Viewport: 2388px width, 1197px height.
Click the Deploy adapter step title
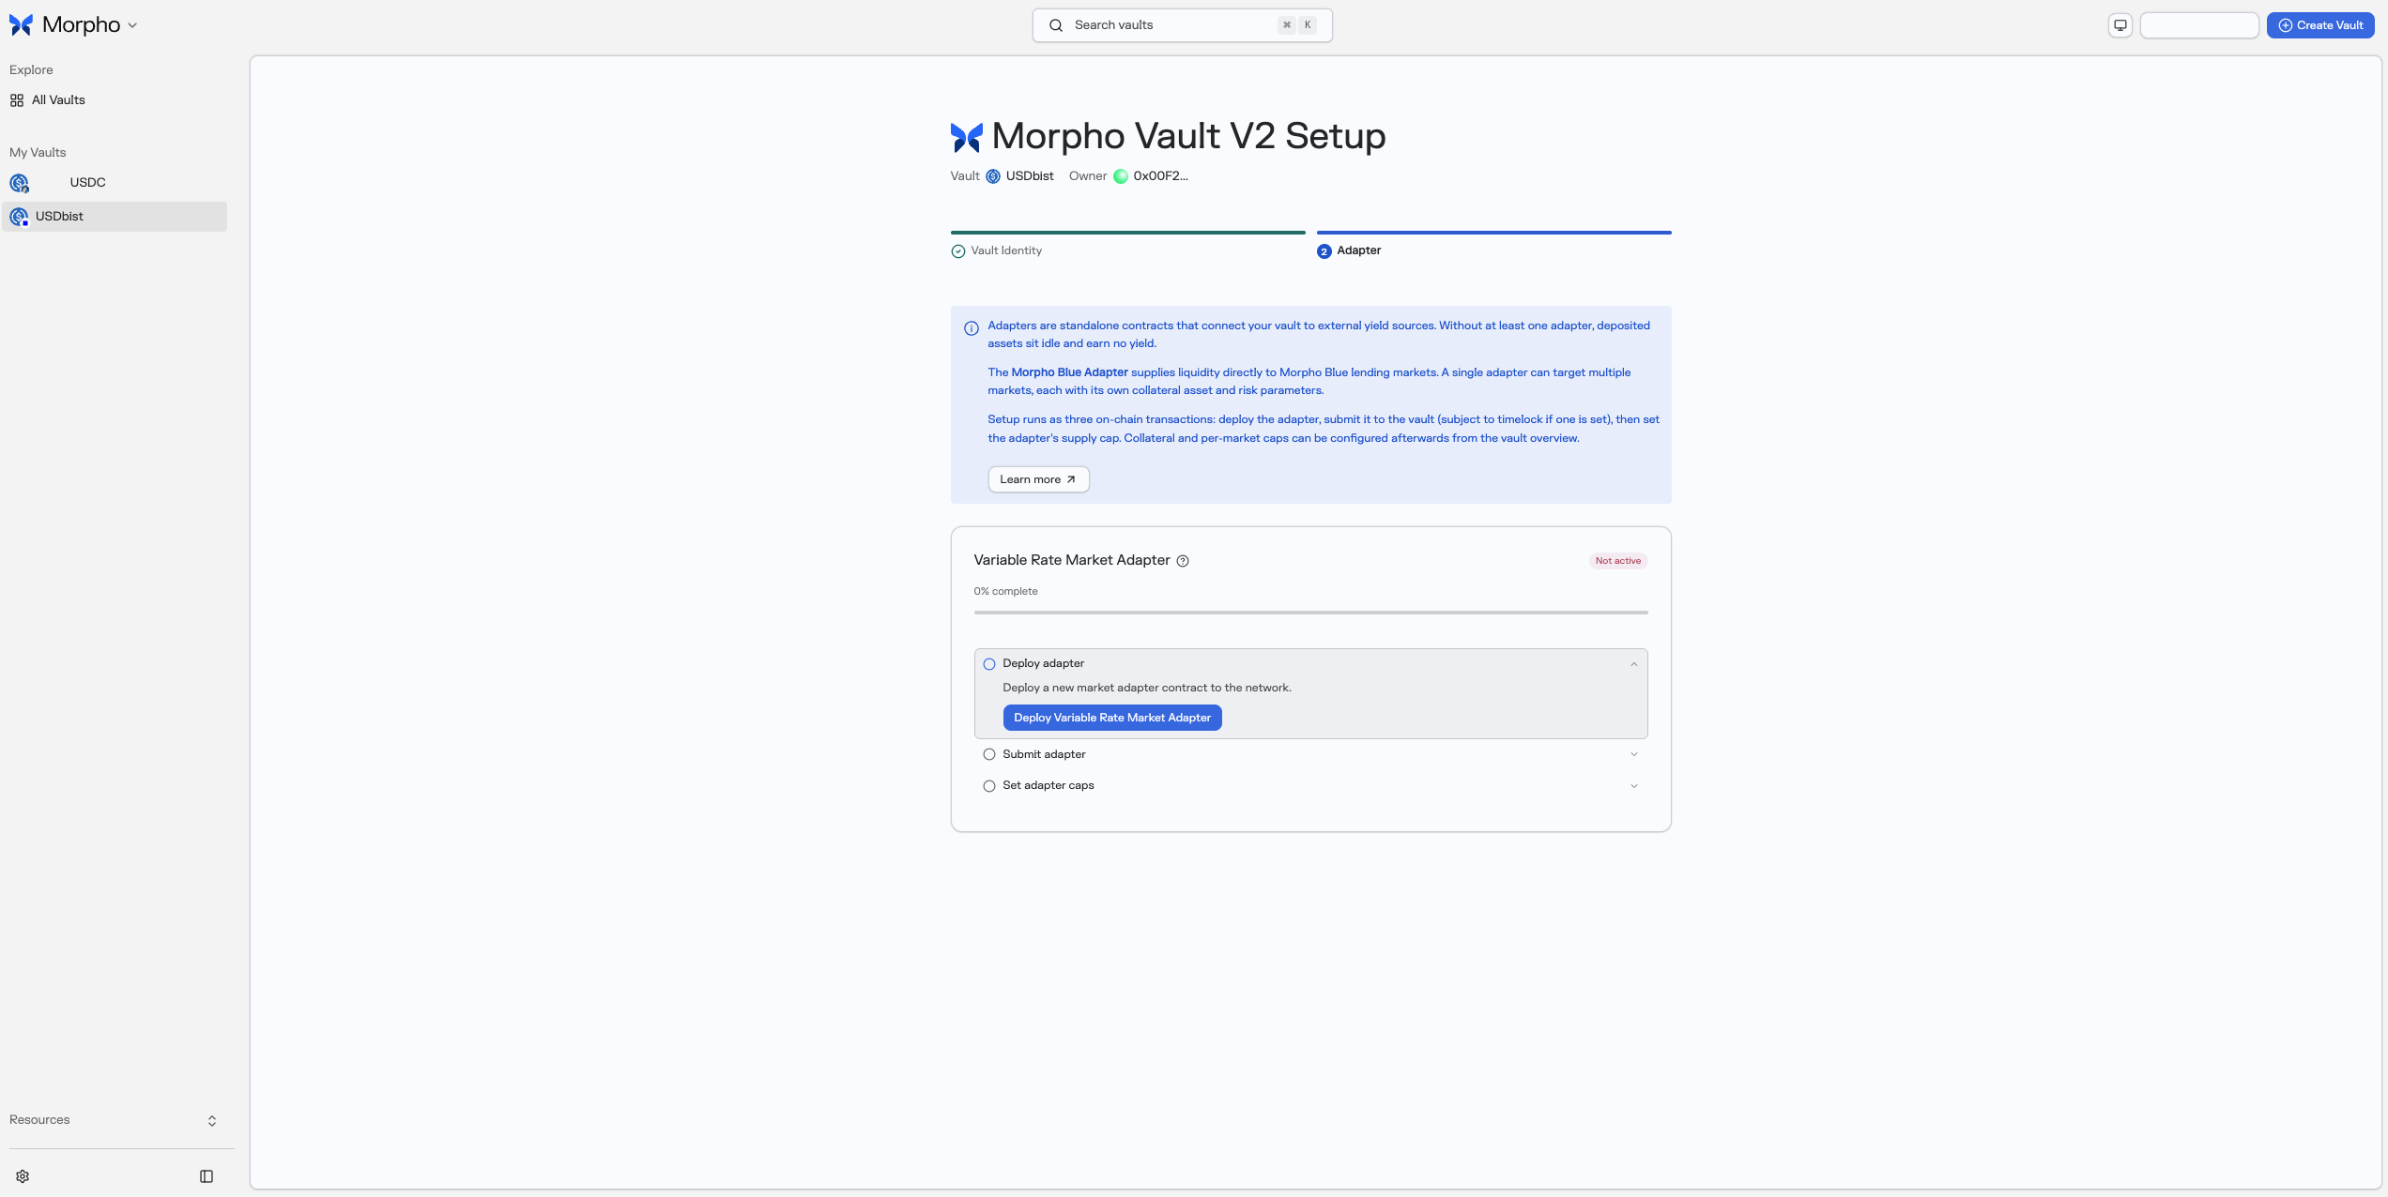[x=1043, y=663]
